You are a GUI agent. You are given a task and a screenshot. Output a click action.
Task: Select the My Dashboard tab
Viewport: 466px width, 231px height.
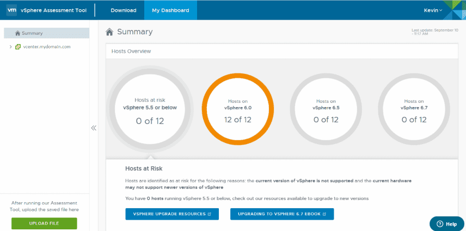click(x=170, y=10)
